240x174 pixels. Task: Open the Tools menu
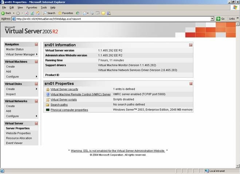coord(44,7)
